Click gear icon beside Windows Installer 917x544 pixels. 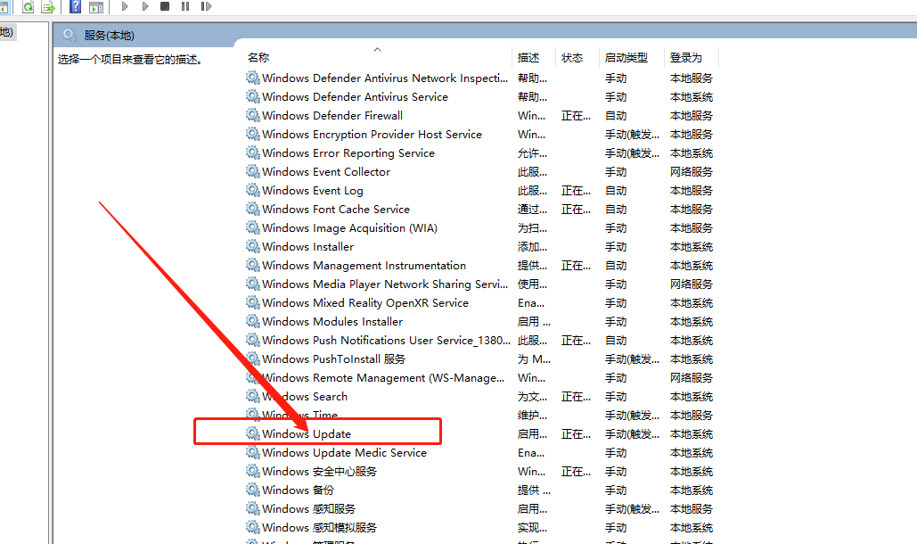(253, 246)
